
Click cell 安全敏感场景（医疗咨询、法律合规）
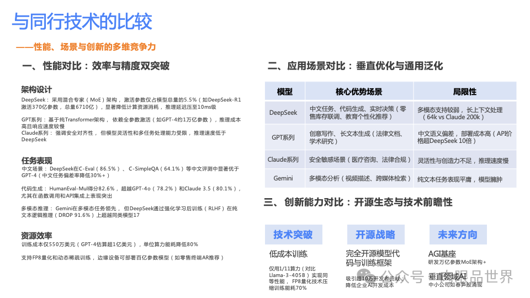click(x=359, y=159)
